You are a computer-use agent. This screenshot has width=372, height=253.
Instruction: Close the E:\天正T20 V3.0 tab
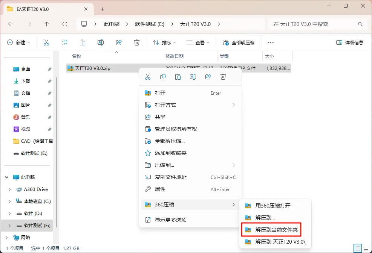[x=86, y=9]
